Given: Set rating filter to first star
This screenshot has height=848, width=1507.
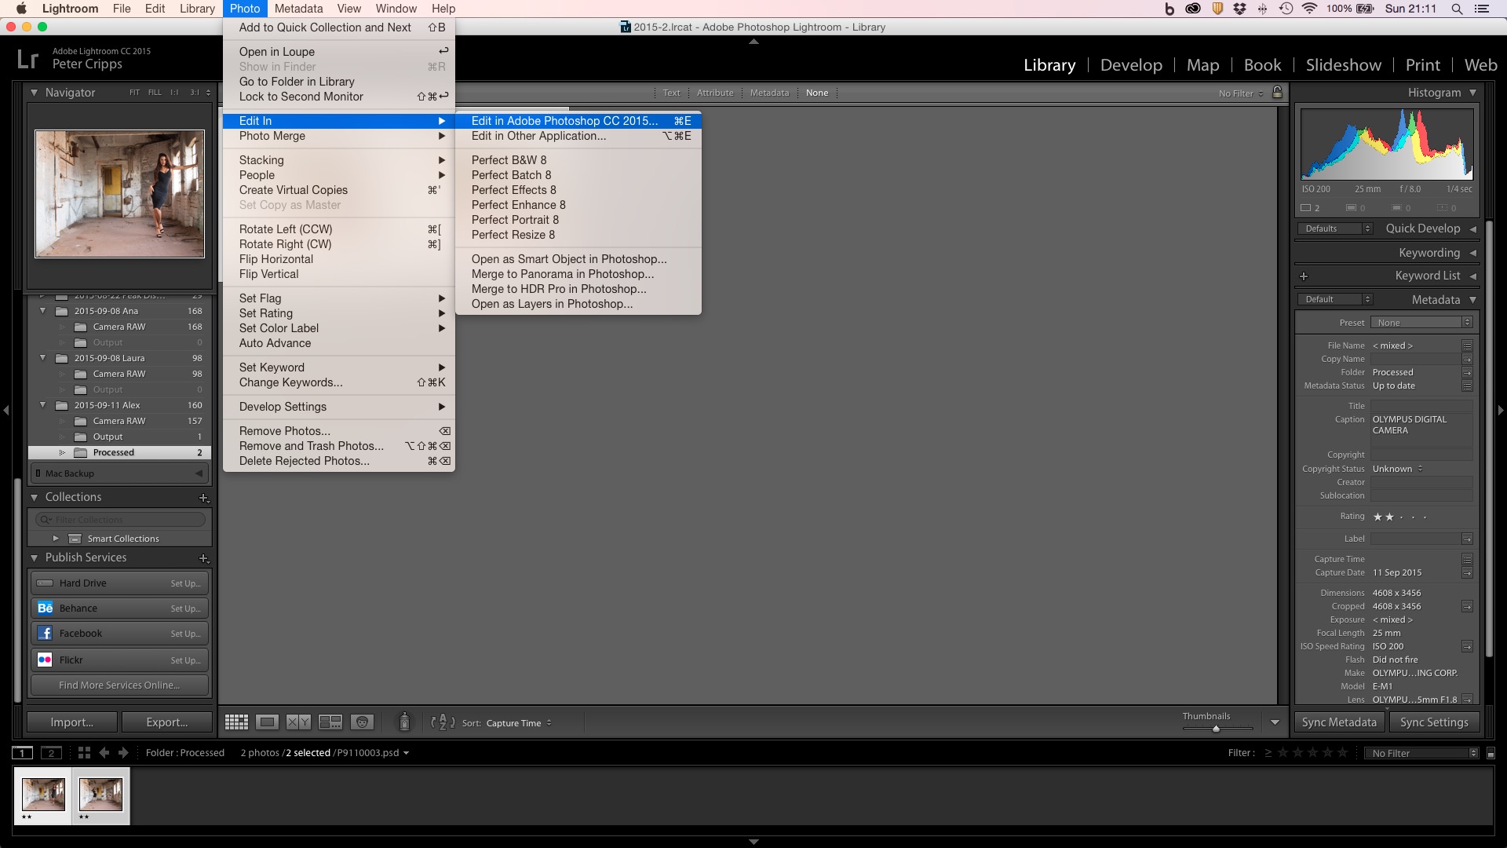Looking at the screenshot, I should coord(1283,753).
